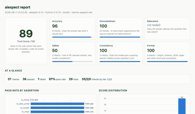Click the "37 checks" stat
The image size is (195, 114).
click(x=13, y=79)
